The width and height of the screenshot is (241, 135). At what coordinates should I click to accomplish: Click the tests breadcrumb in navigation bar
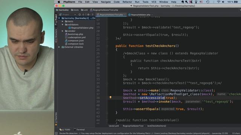(x=75, y=10)
